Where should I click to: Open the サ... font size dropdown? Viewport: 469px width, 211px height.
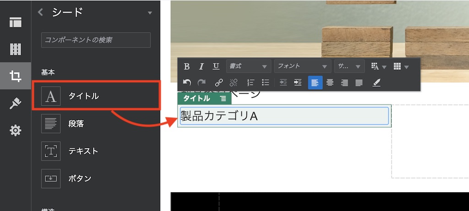[x=349, y=66]
